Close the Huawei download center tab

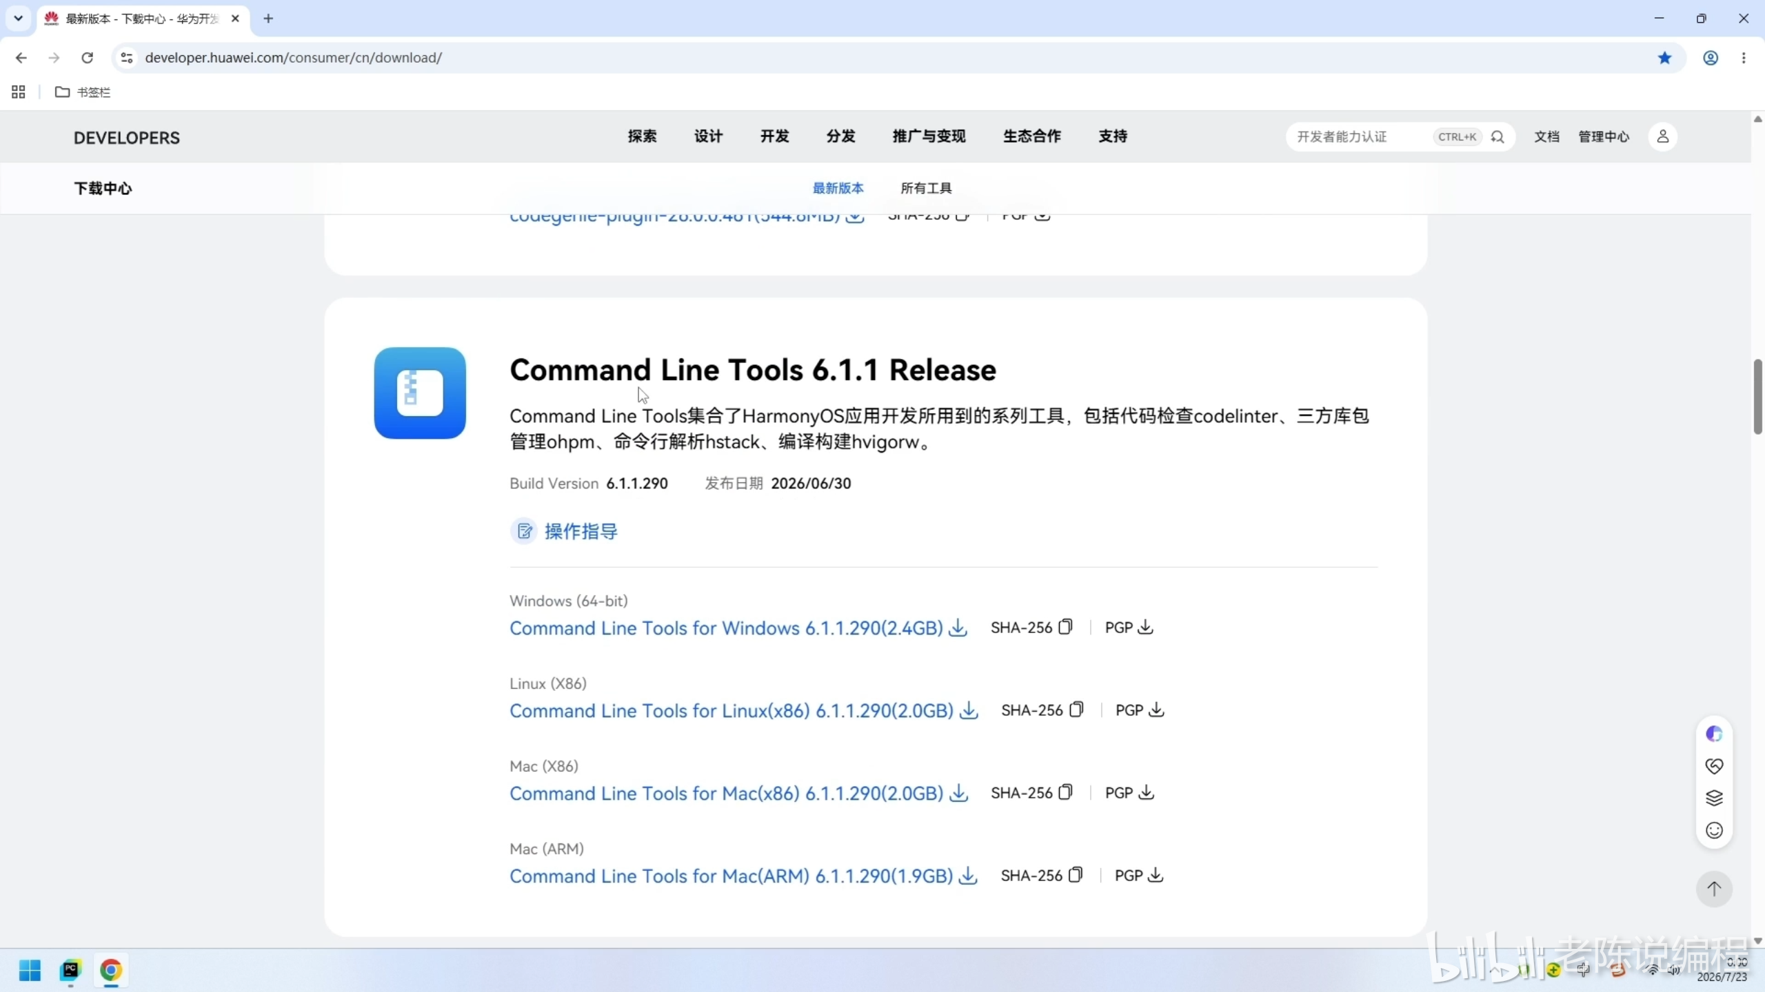click(235, 19)
